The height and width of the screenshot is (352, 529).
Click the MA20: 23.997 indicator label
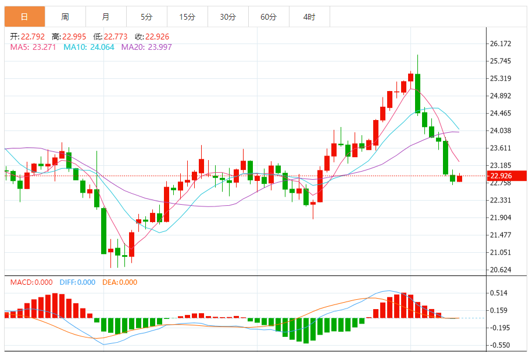click(146, 47)
